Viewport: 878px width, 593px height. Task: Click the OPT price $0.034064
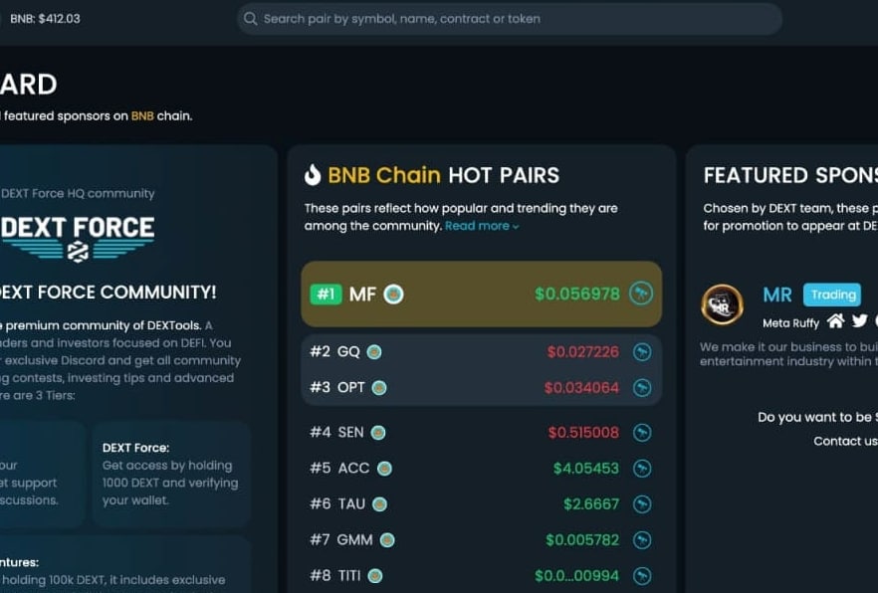tap(581, 388)
